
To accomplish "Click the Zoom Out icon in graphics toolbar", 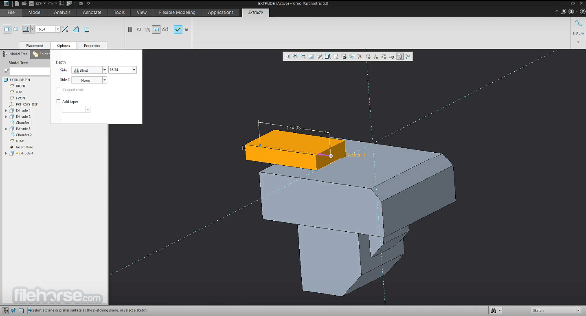I will click(303, 56).
